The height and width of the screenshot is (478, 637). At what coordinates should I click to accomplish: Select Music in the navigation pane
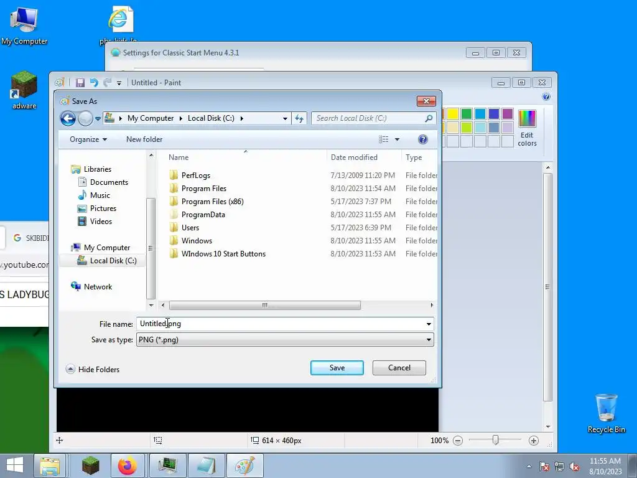pyautogui.click(x=100, y=195)
